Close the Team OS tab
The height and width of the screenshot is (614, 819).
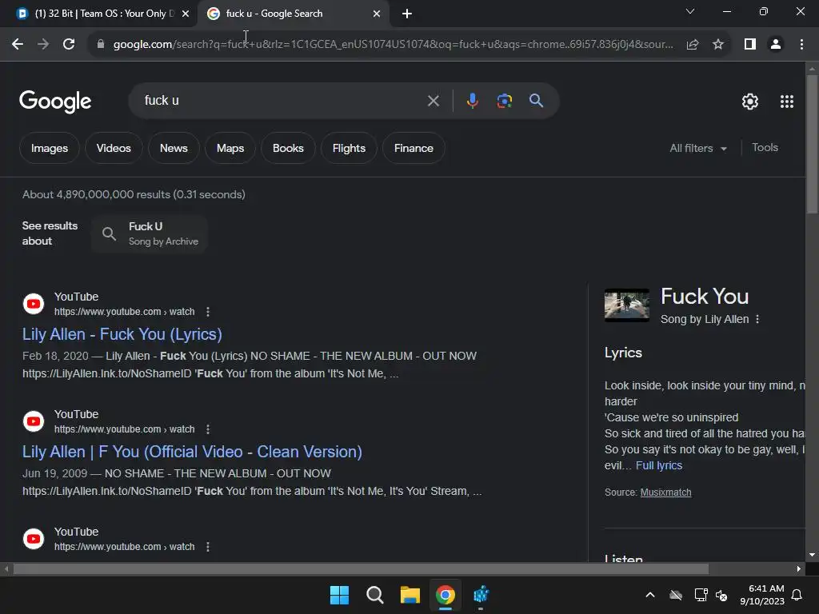(x=186, y=14)
